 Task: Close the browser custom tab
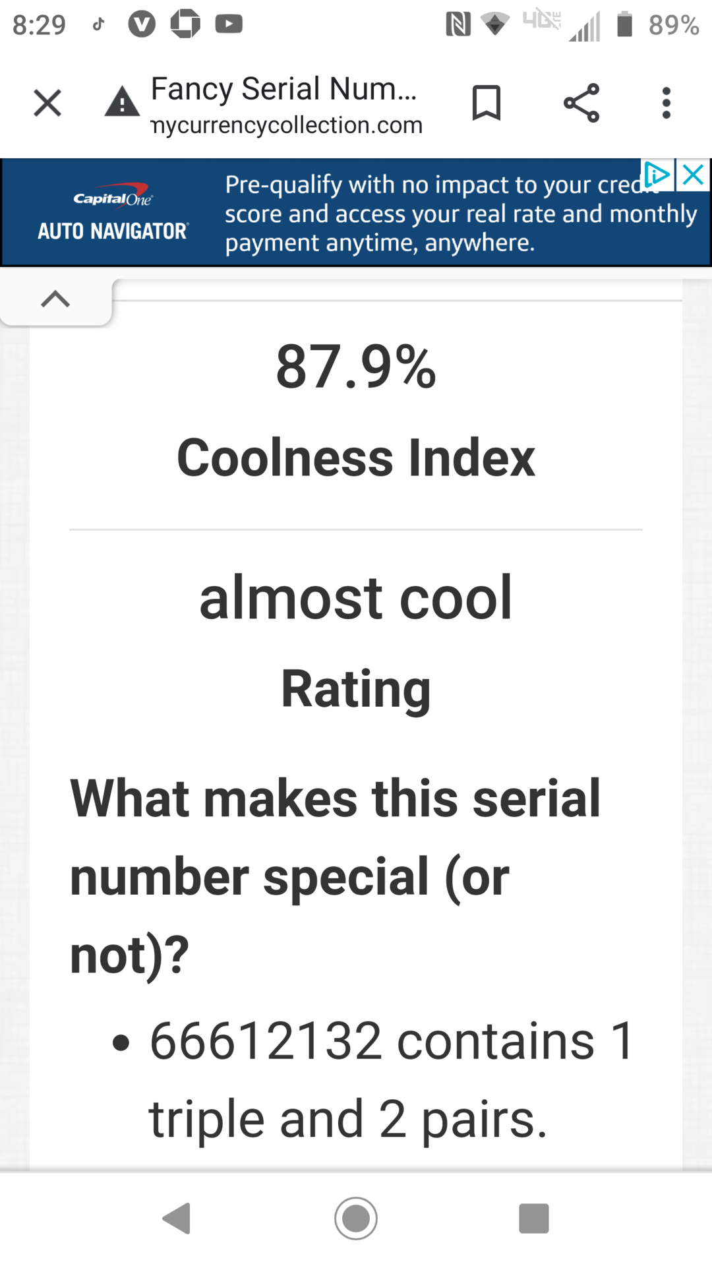coord(47,103)
